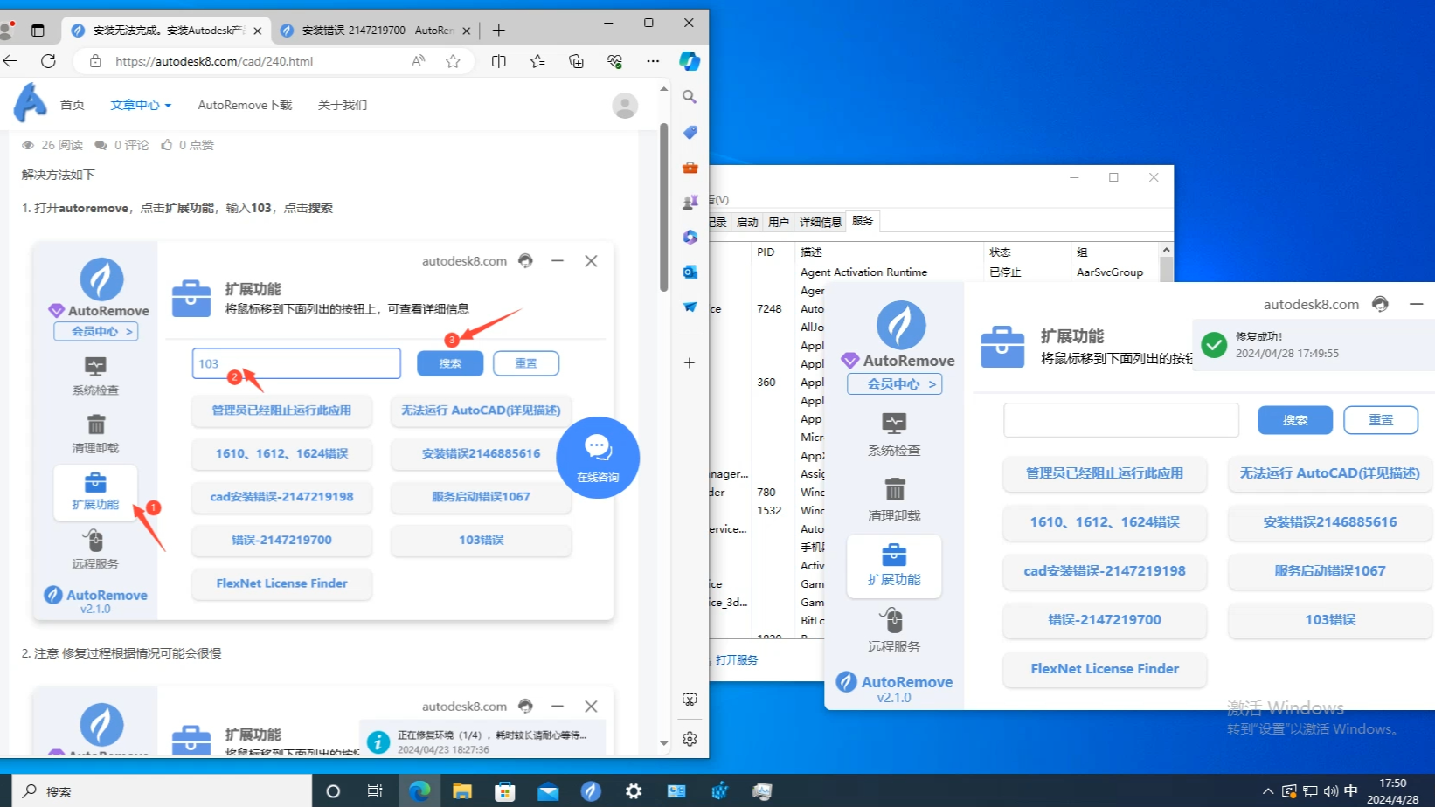The height and width of the screenshot is (807, 1435).
Task: Open Copilot icon in Edge
Action: pyautogui.click(x=690, y=61)
